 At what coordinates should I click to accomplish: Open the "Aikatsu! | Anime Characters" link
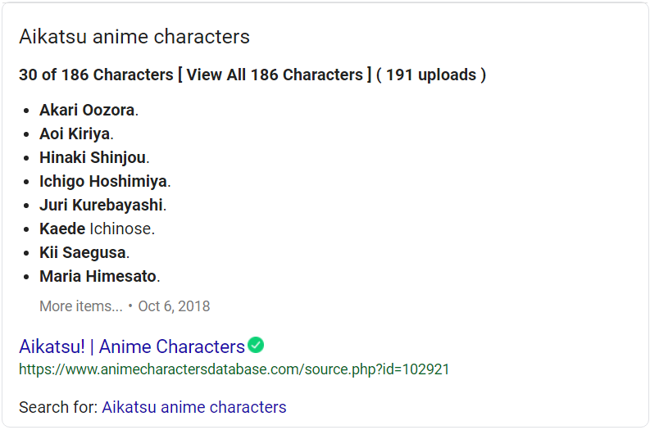131,346
